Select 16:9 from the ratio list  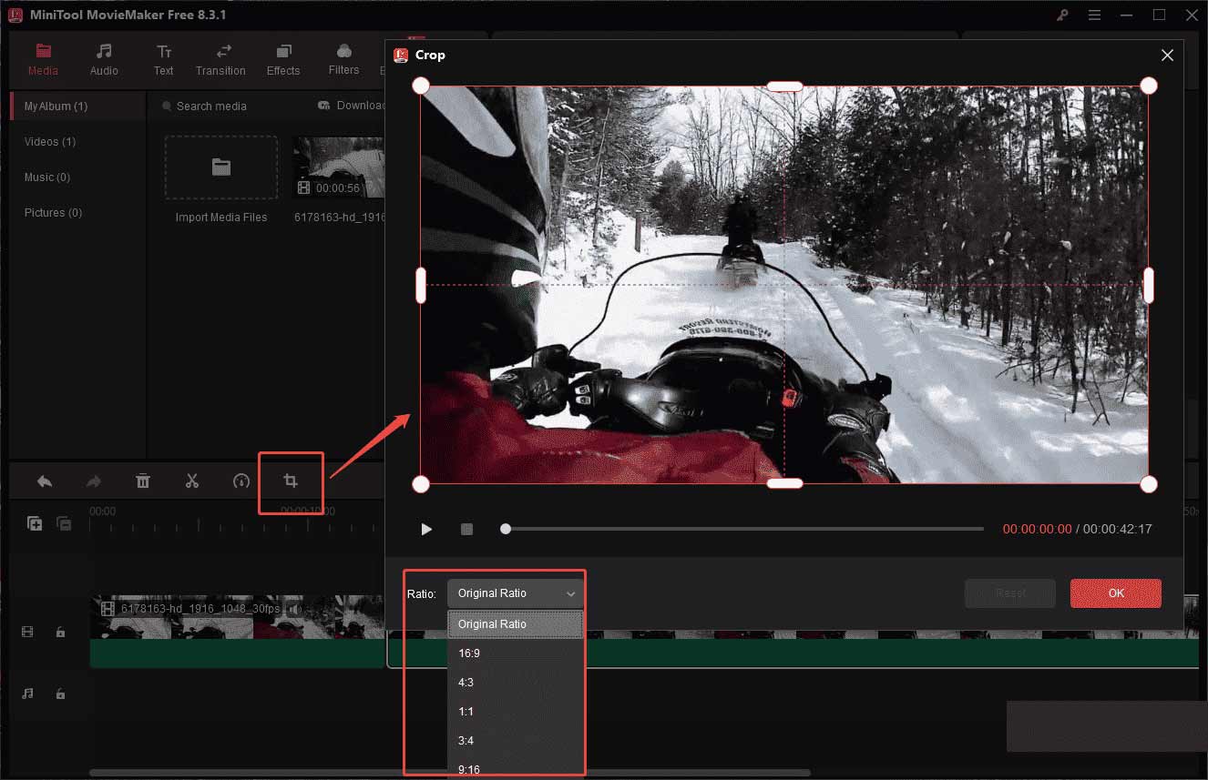click(x=469, y=653)
